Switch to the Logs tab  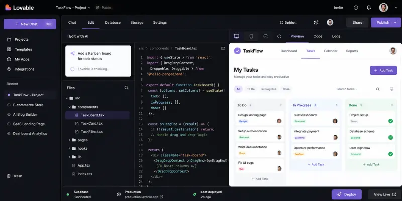pos(336,36)
